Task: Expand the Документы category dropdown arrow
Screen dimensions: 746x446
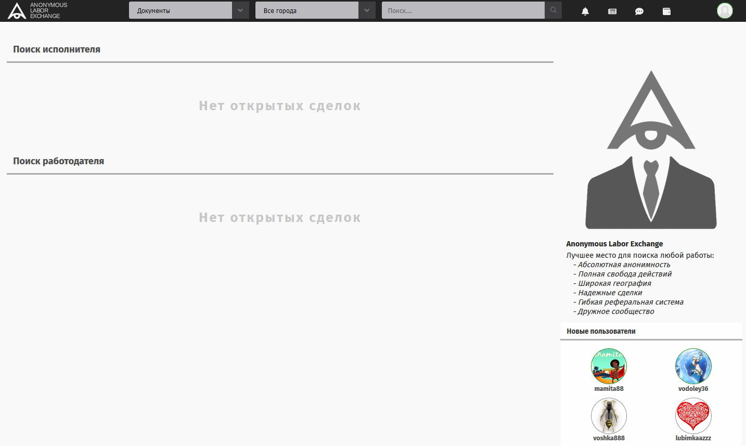Action: coord(240,10)
